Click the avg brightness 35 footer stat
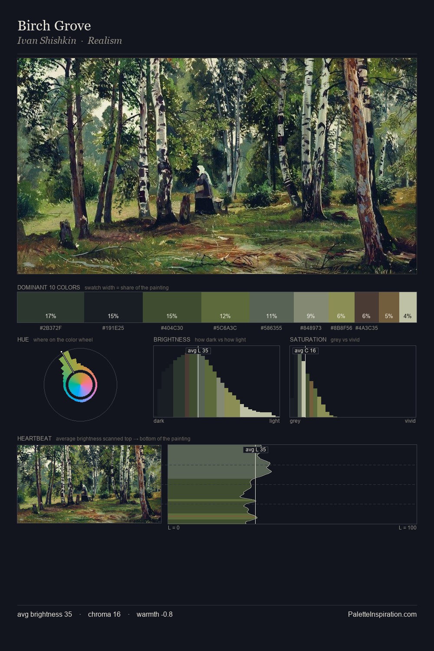This screenshot has width=434, height=651. click(x=45, y=615)
